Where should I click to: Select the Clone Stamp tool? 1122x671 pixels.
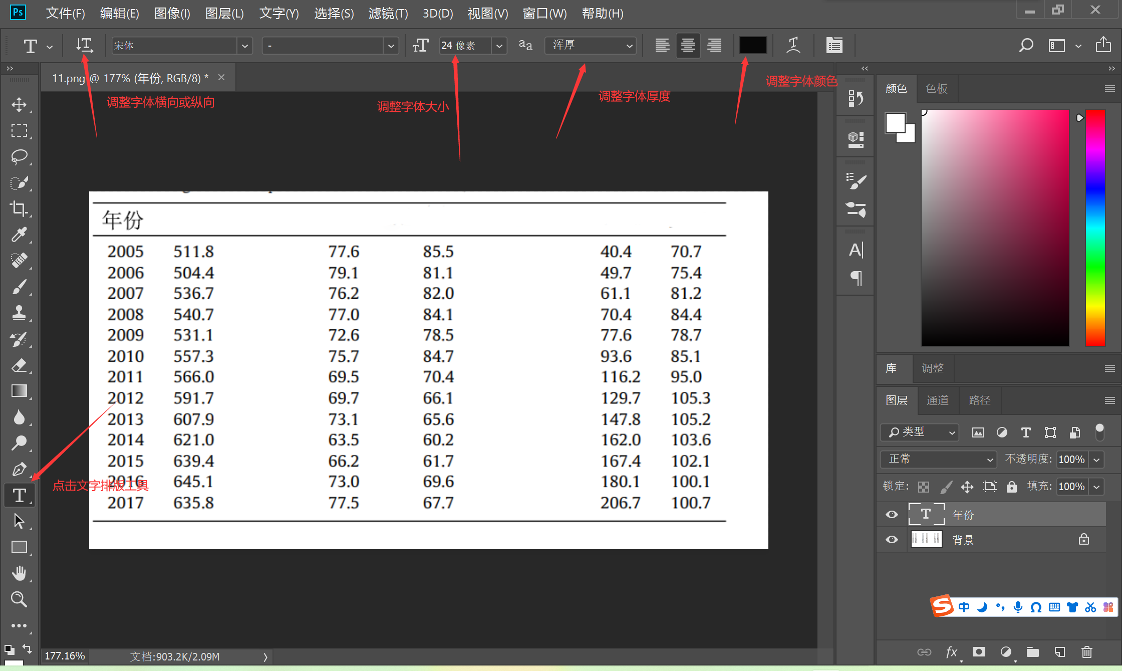coord(19,313)
